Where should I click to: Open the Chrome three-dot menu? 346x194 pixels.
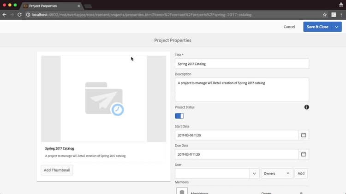[x=341, y=15]
